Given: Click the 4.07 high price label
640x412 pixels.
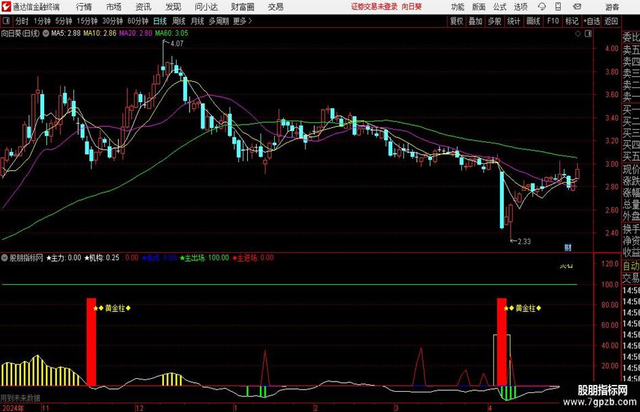Looking at the screenshot, I should [x=177, y=44].
